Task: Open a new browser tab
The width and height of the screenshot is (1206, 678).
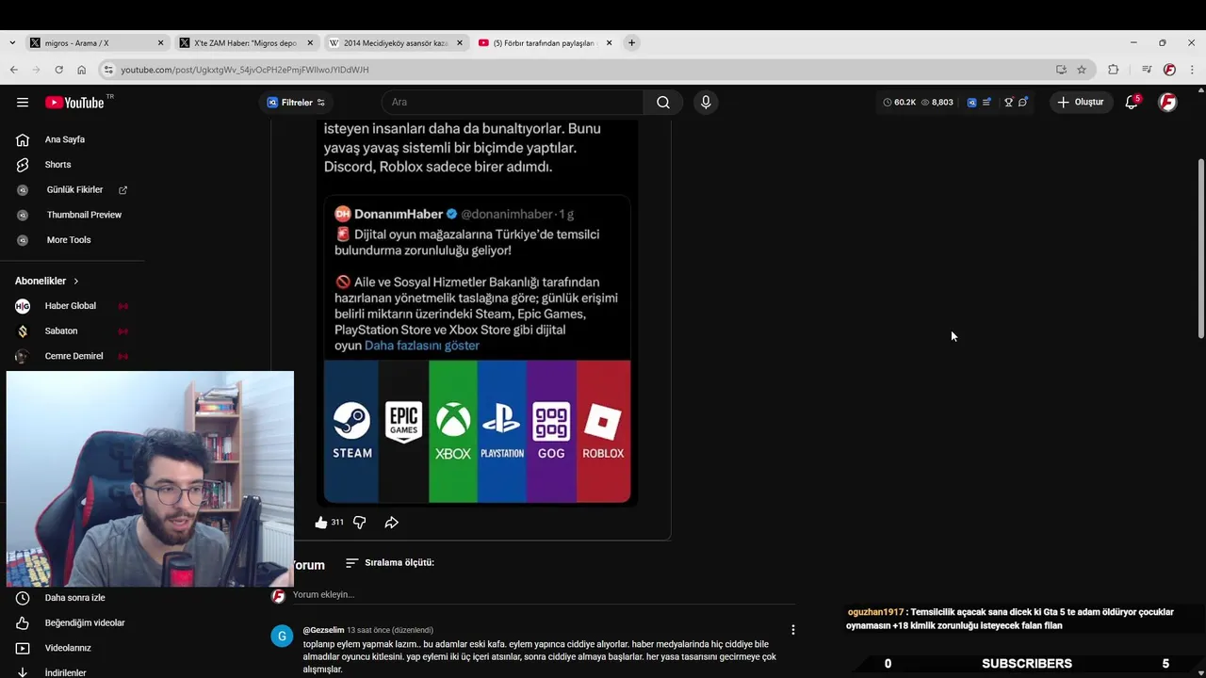Action: (631, 43)
